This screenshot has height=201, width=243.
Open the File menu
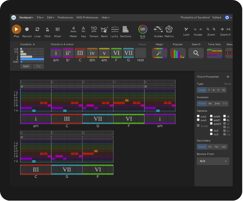[x=40, y=18]
